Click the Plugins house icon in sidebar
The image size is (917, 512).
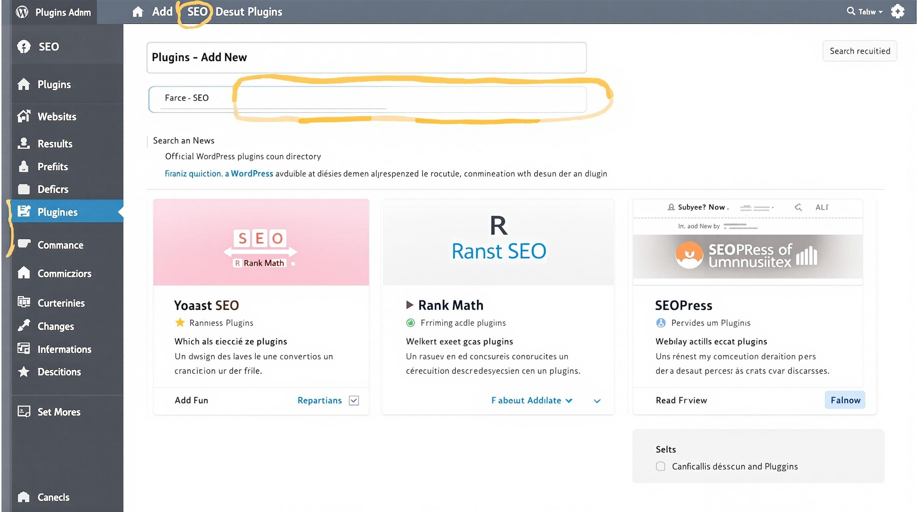point(24,84)
